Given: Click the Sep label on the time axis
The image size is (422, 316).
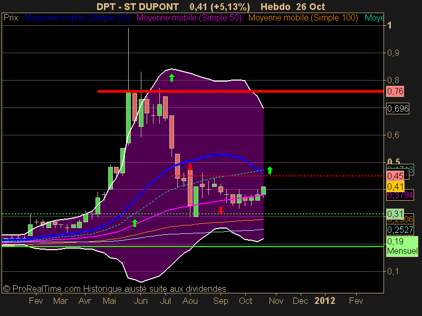Looking at the screenshot, I should [x=220, y=301].
